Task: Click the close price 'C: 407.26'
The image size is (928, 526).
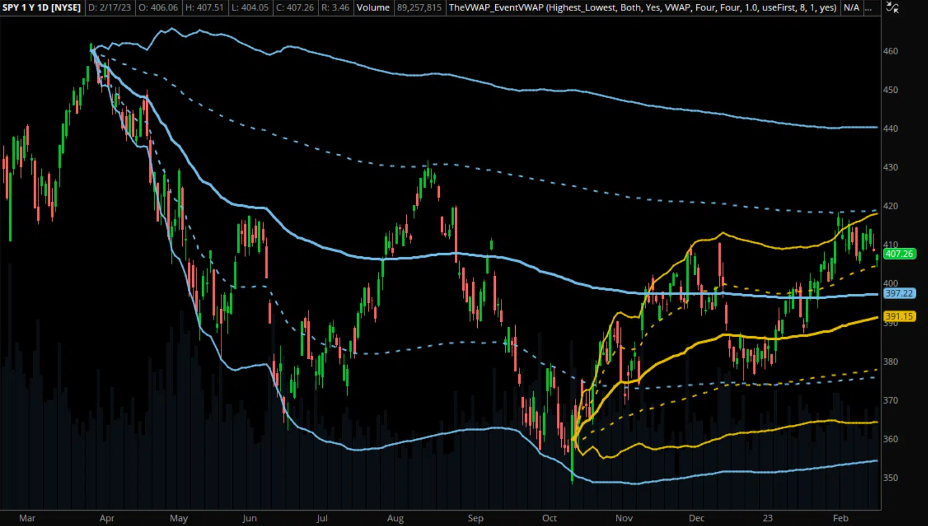Action: click(x=295, y=8)
